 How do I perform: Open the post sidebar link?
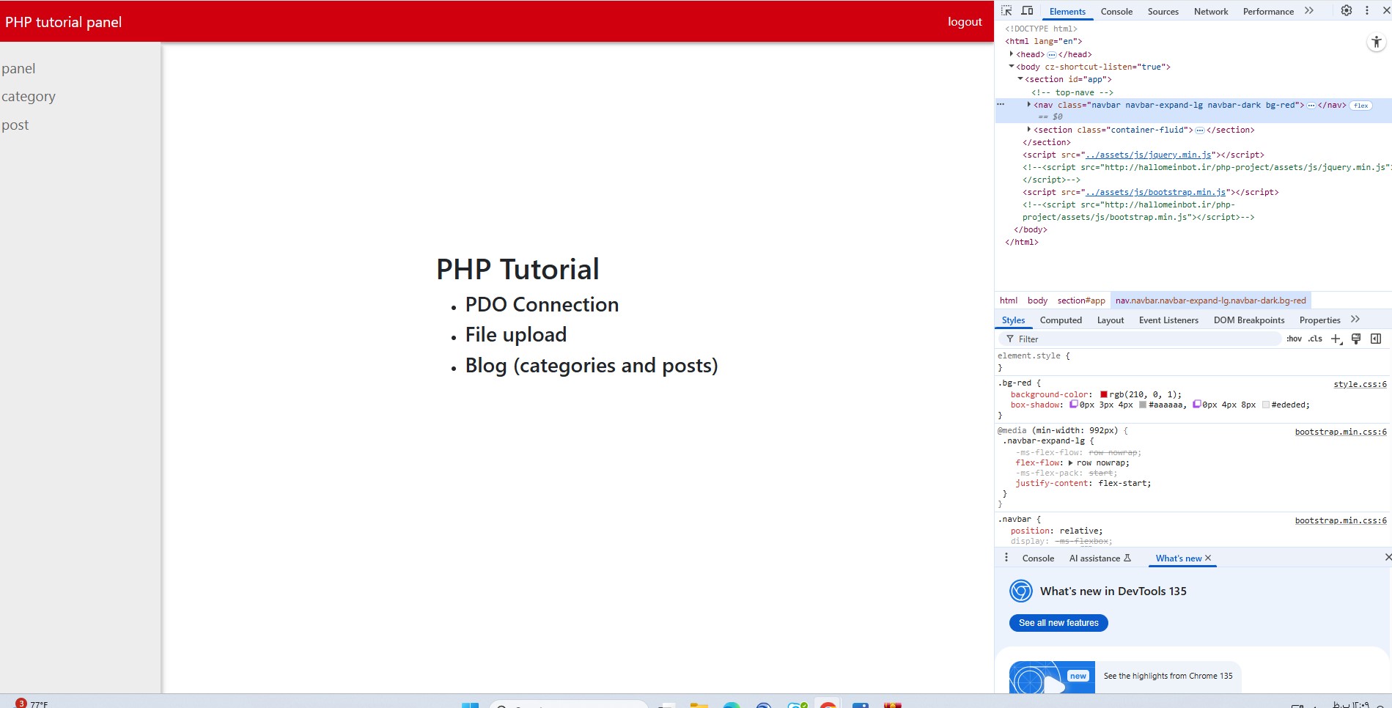point(15,125)
